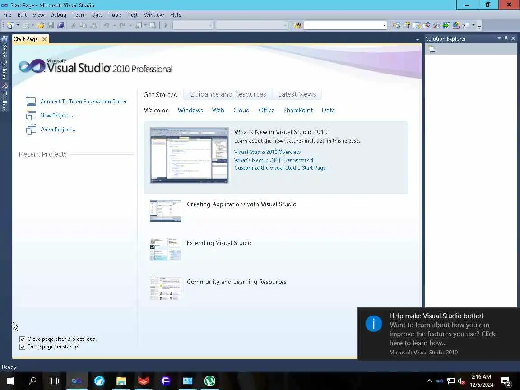Click inside the Find text input field
The width and height of the screenshot is (520, 390).
[343, 25]
